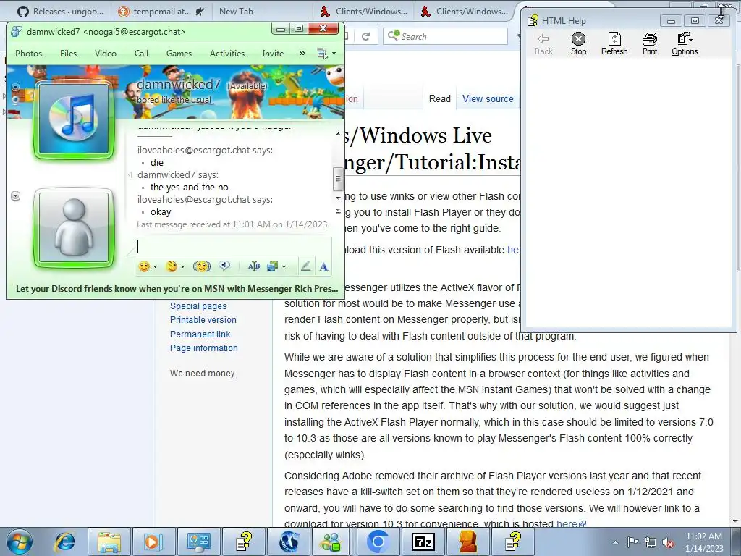Click the voice clip speech bubble icon
Viewport: 741px width, 556px height.
click(x=224, y=266)
